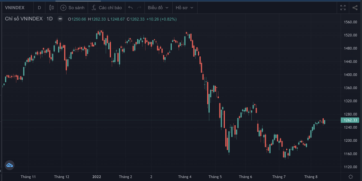Click the 1400.00 price axis label
The height and width of the screenshot is (181, 362).
[351, 75]
